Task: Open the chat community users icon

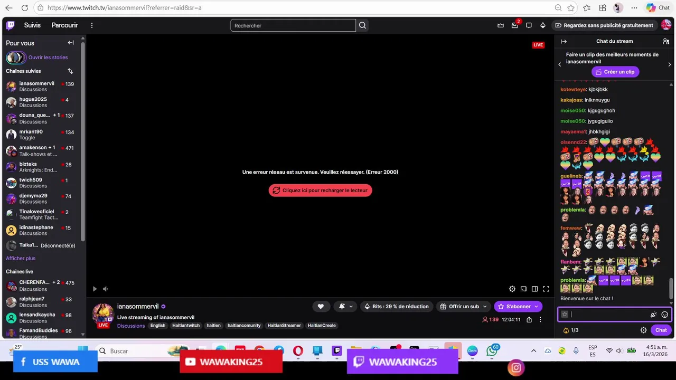Action: click(666, 41)
